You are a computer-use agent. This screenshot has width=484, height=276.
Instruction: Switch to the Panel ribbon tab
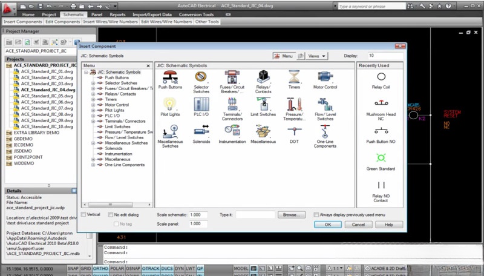coord(97,15)
